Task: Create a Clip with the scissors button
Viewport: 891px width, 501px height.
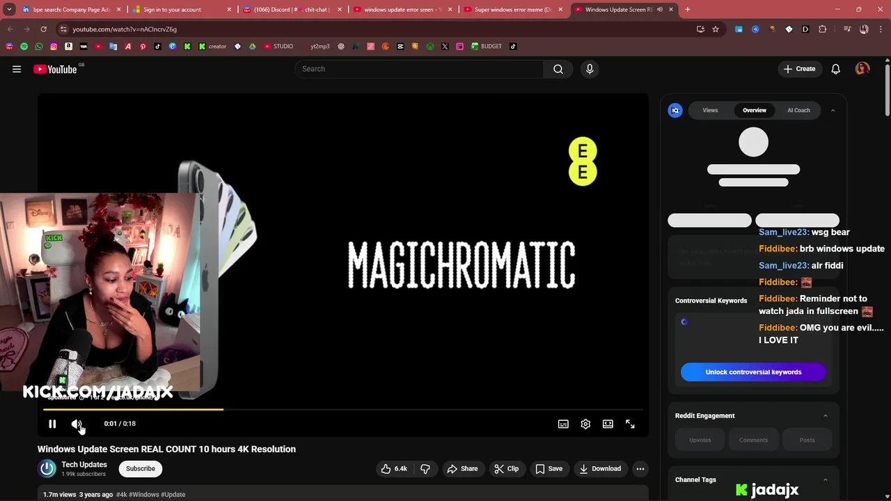Action: pyautogui.click(x=507, y=468)
